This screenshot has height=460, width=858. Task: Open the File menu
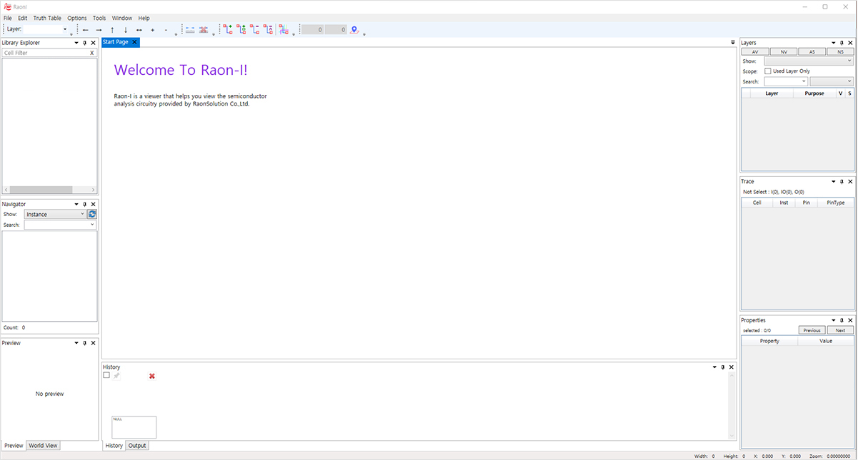[x=8, y=18]
